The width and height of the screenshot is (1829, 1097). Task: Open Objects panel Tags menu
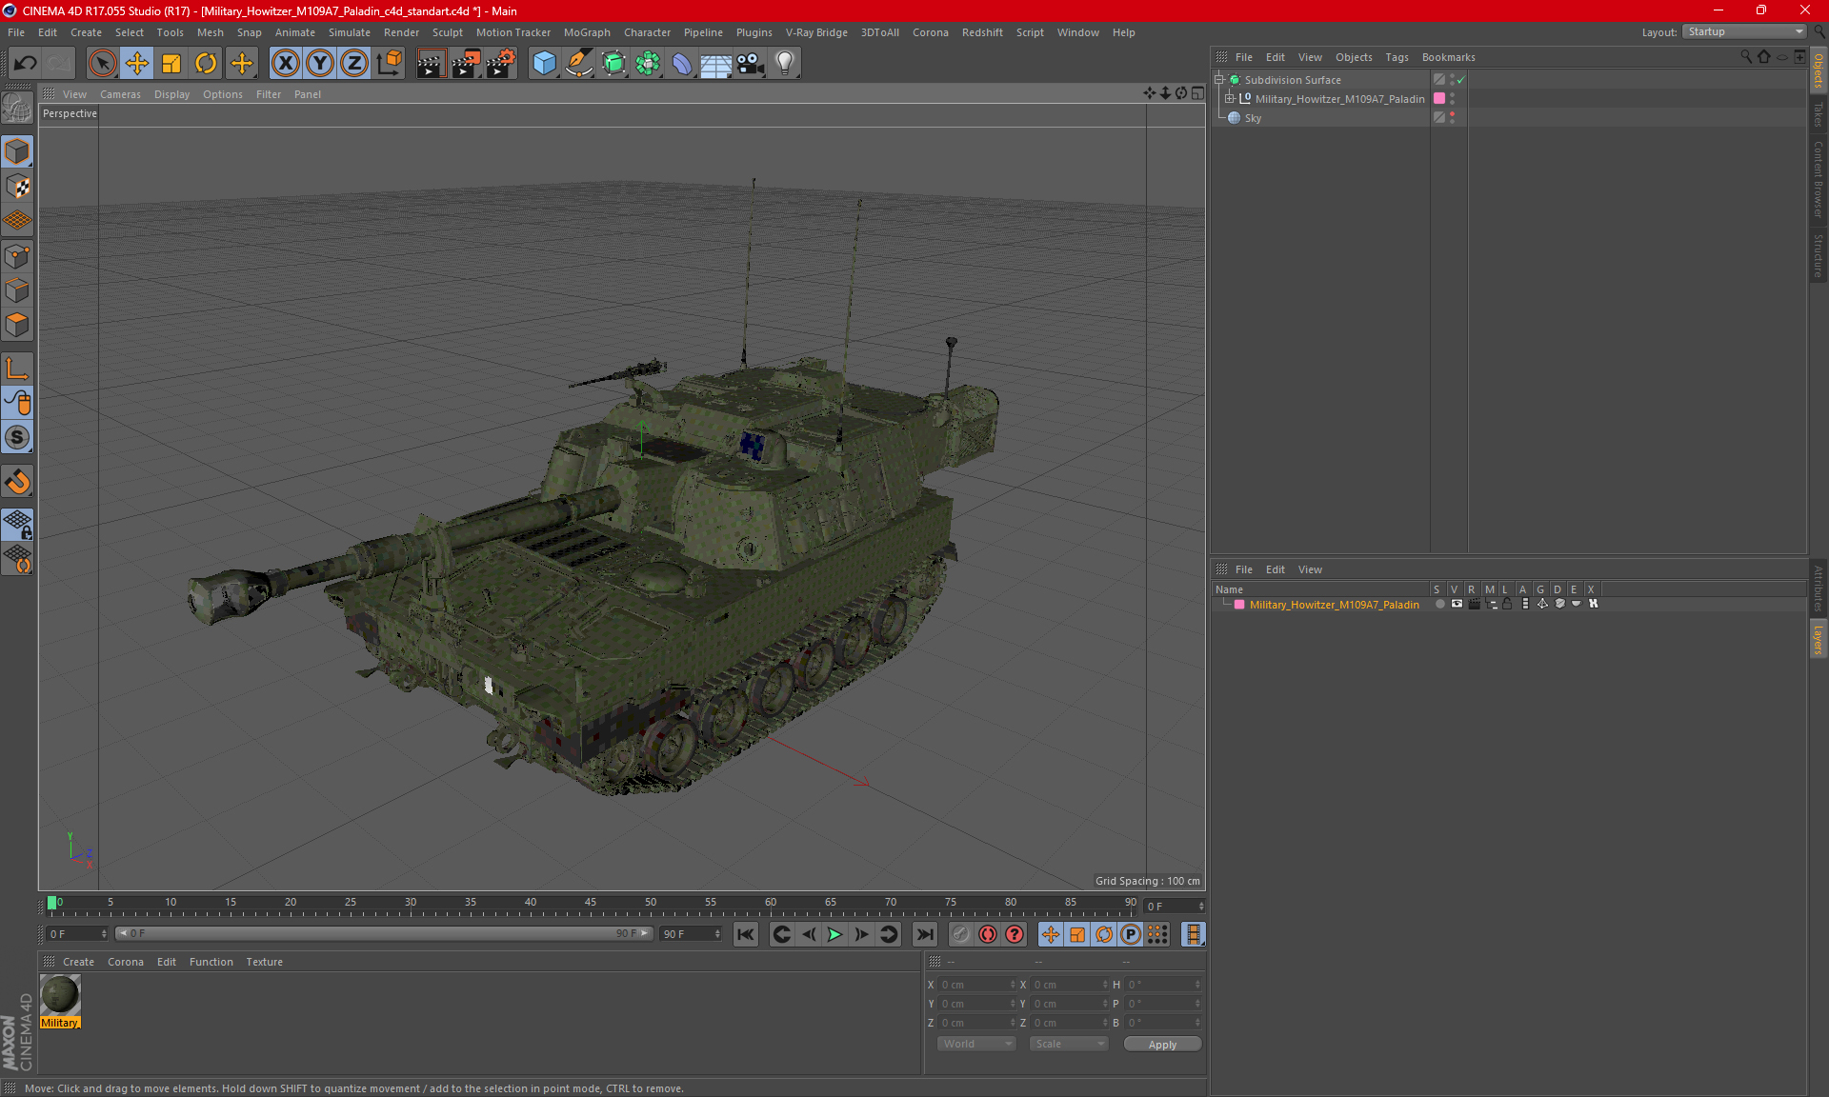(1397, 57)
